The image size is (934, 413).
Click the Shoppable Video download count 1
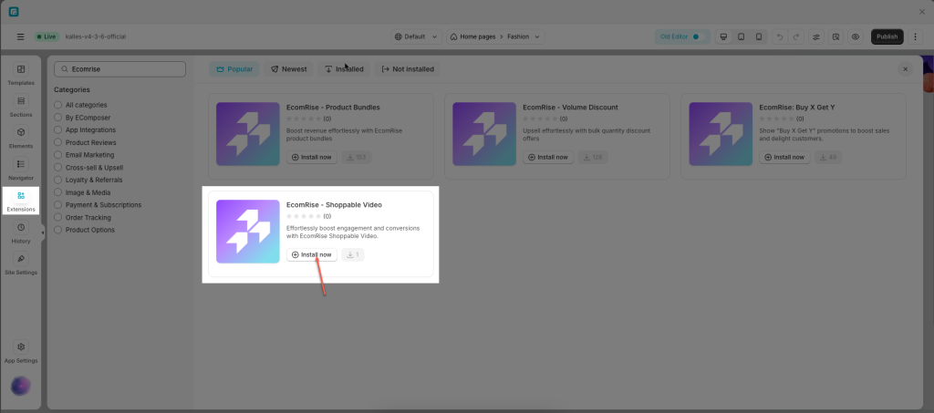pyautogui.click(x=353, y=254)
